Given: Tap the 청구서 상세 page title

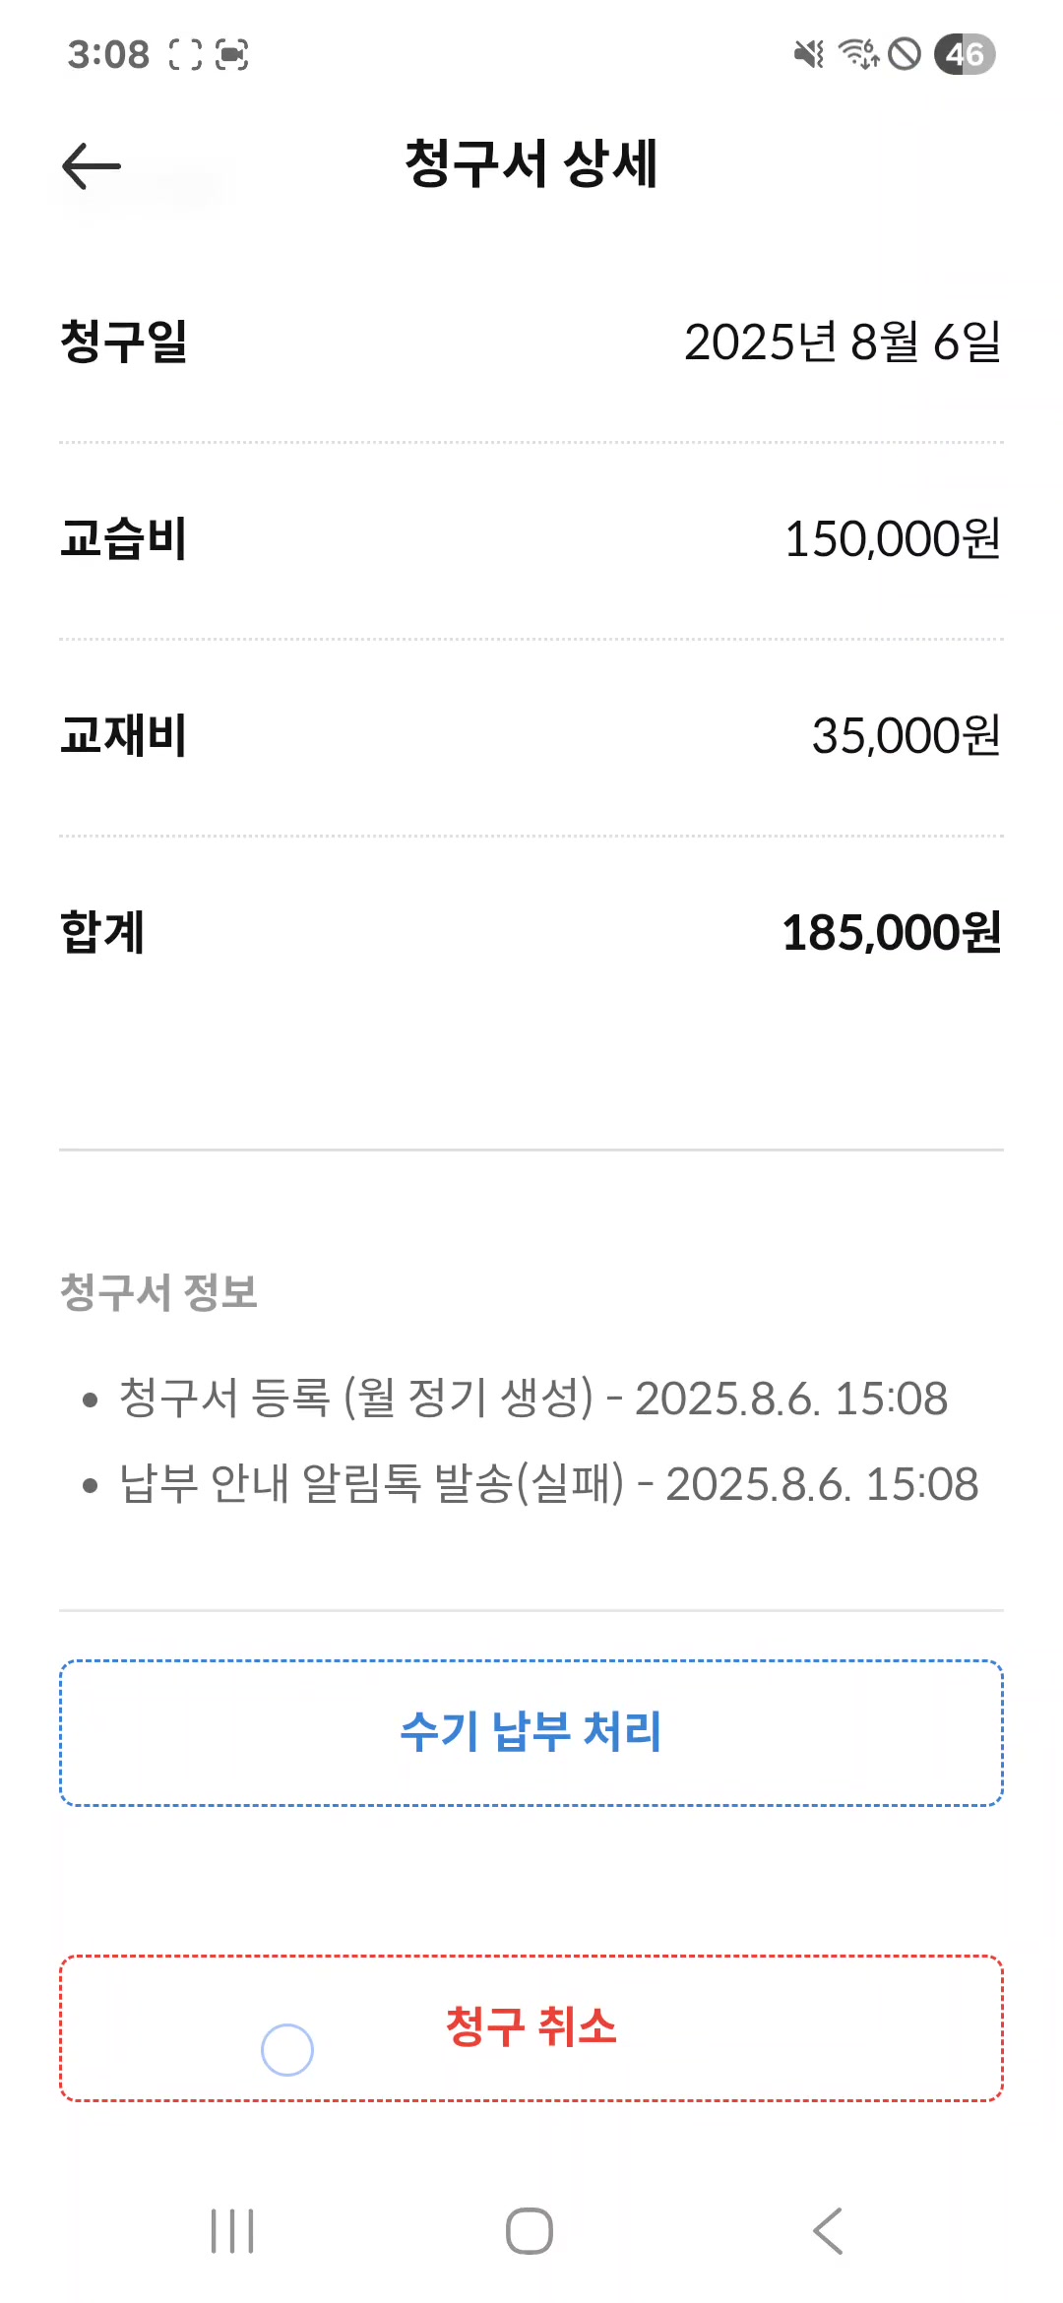Looking at the screenshot, I should (x=531, y=163).
